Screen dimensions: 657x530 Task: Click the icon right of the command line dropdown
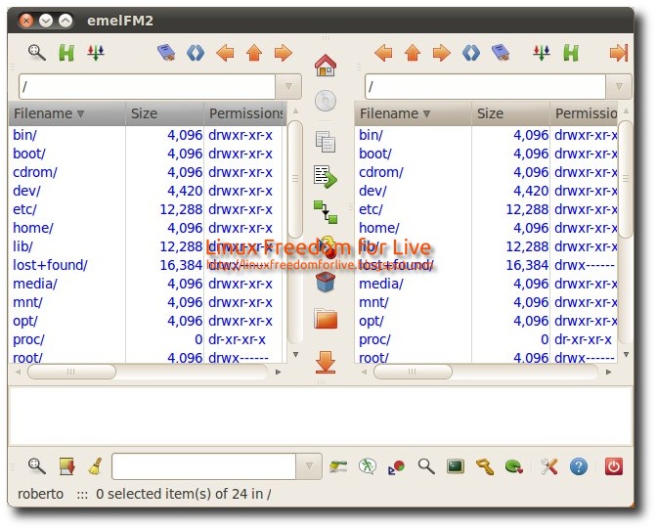(338, 465)
